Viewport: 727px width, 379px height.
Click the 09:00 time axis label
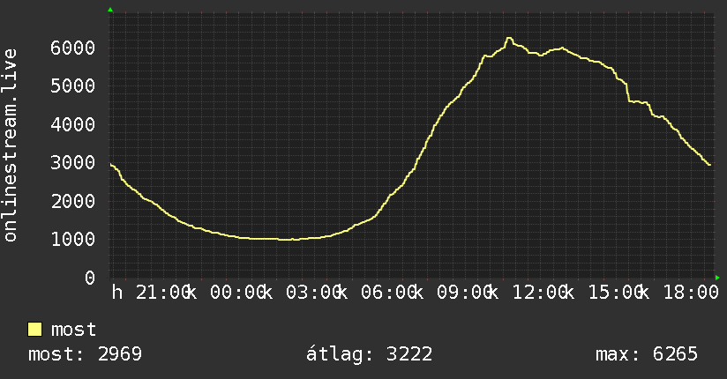(x=465, y=293)
